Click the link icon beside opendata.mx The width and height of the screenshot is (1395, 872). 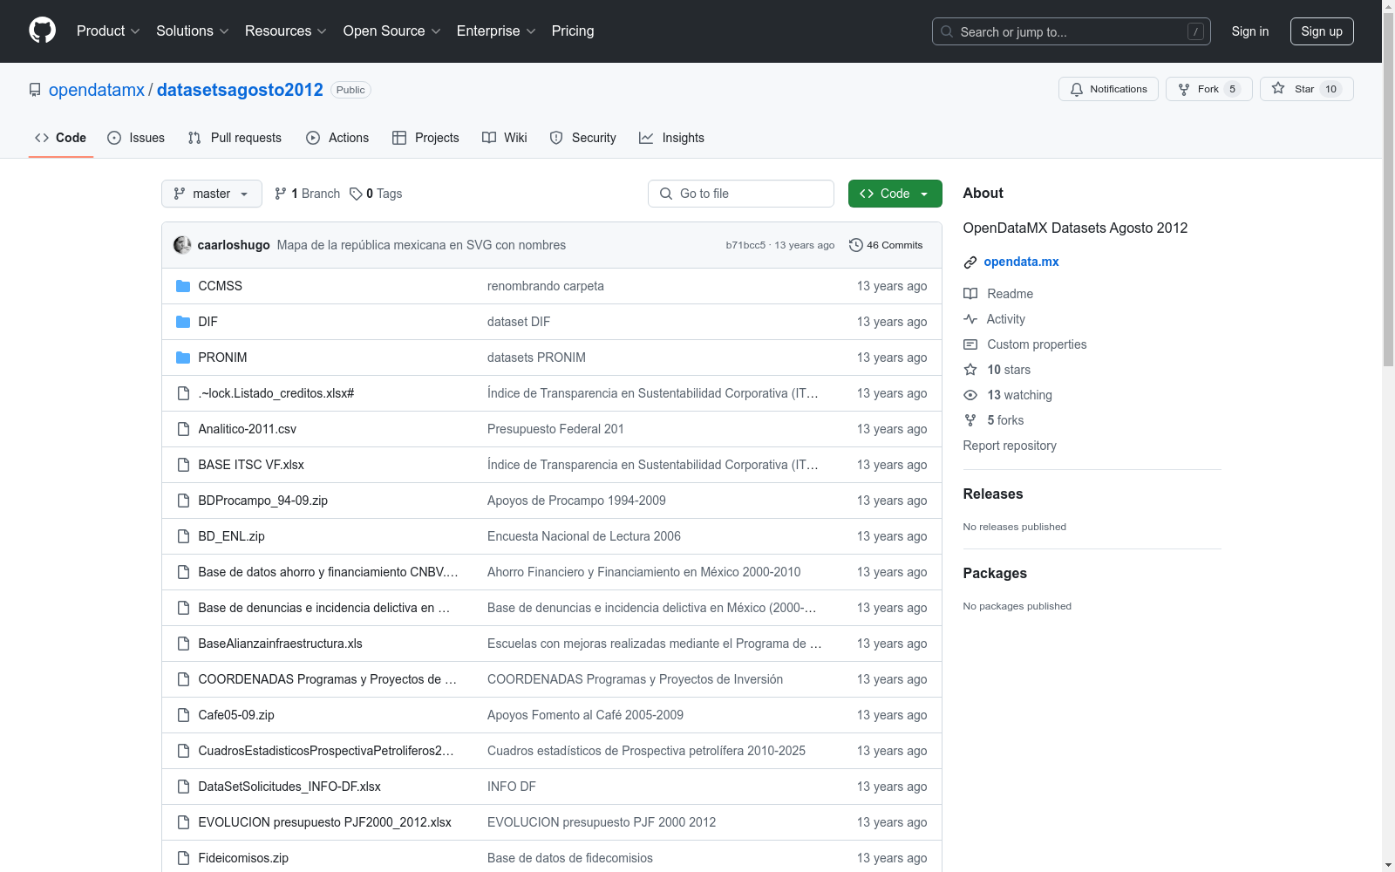[x=970, y=262]
